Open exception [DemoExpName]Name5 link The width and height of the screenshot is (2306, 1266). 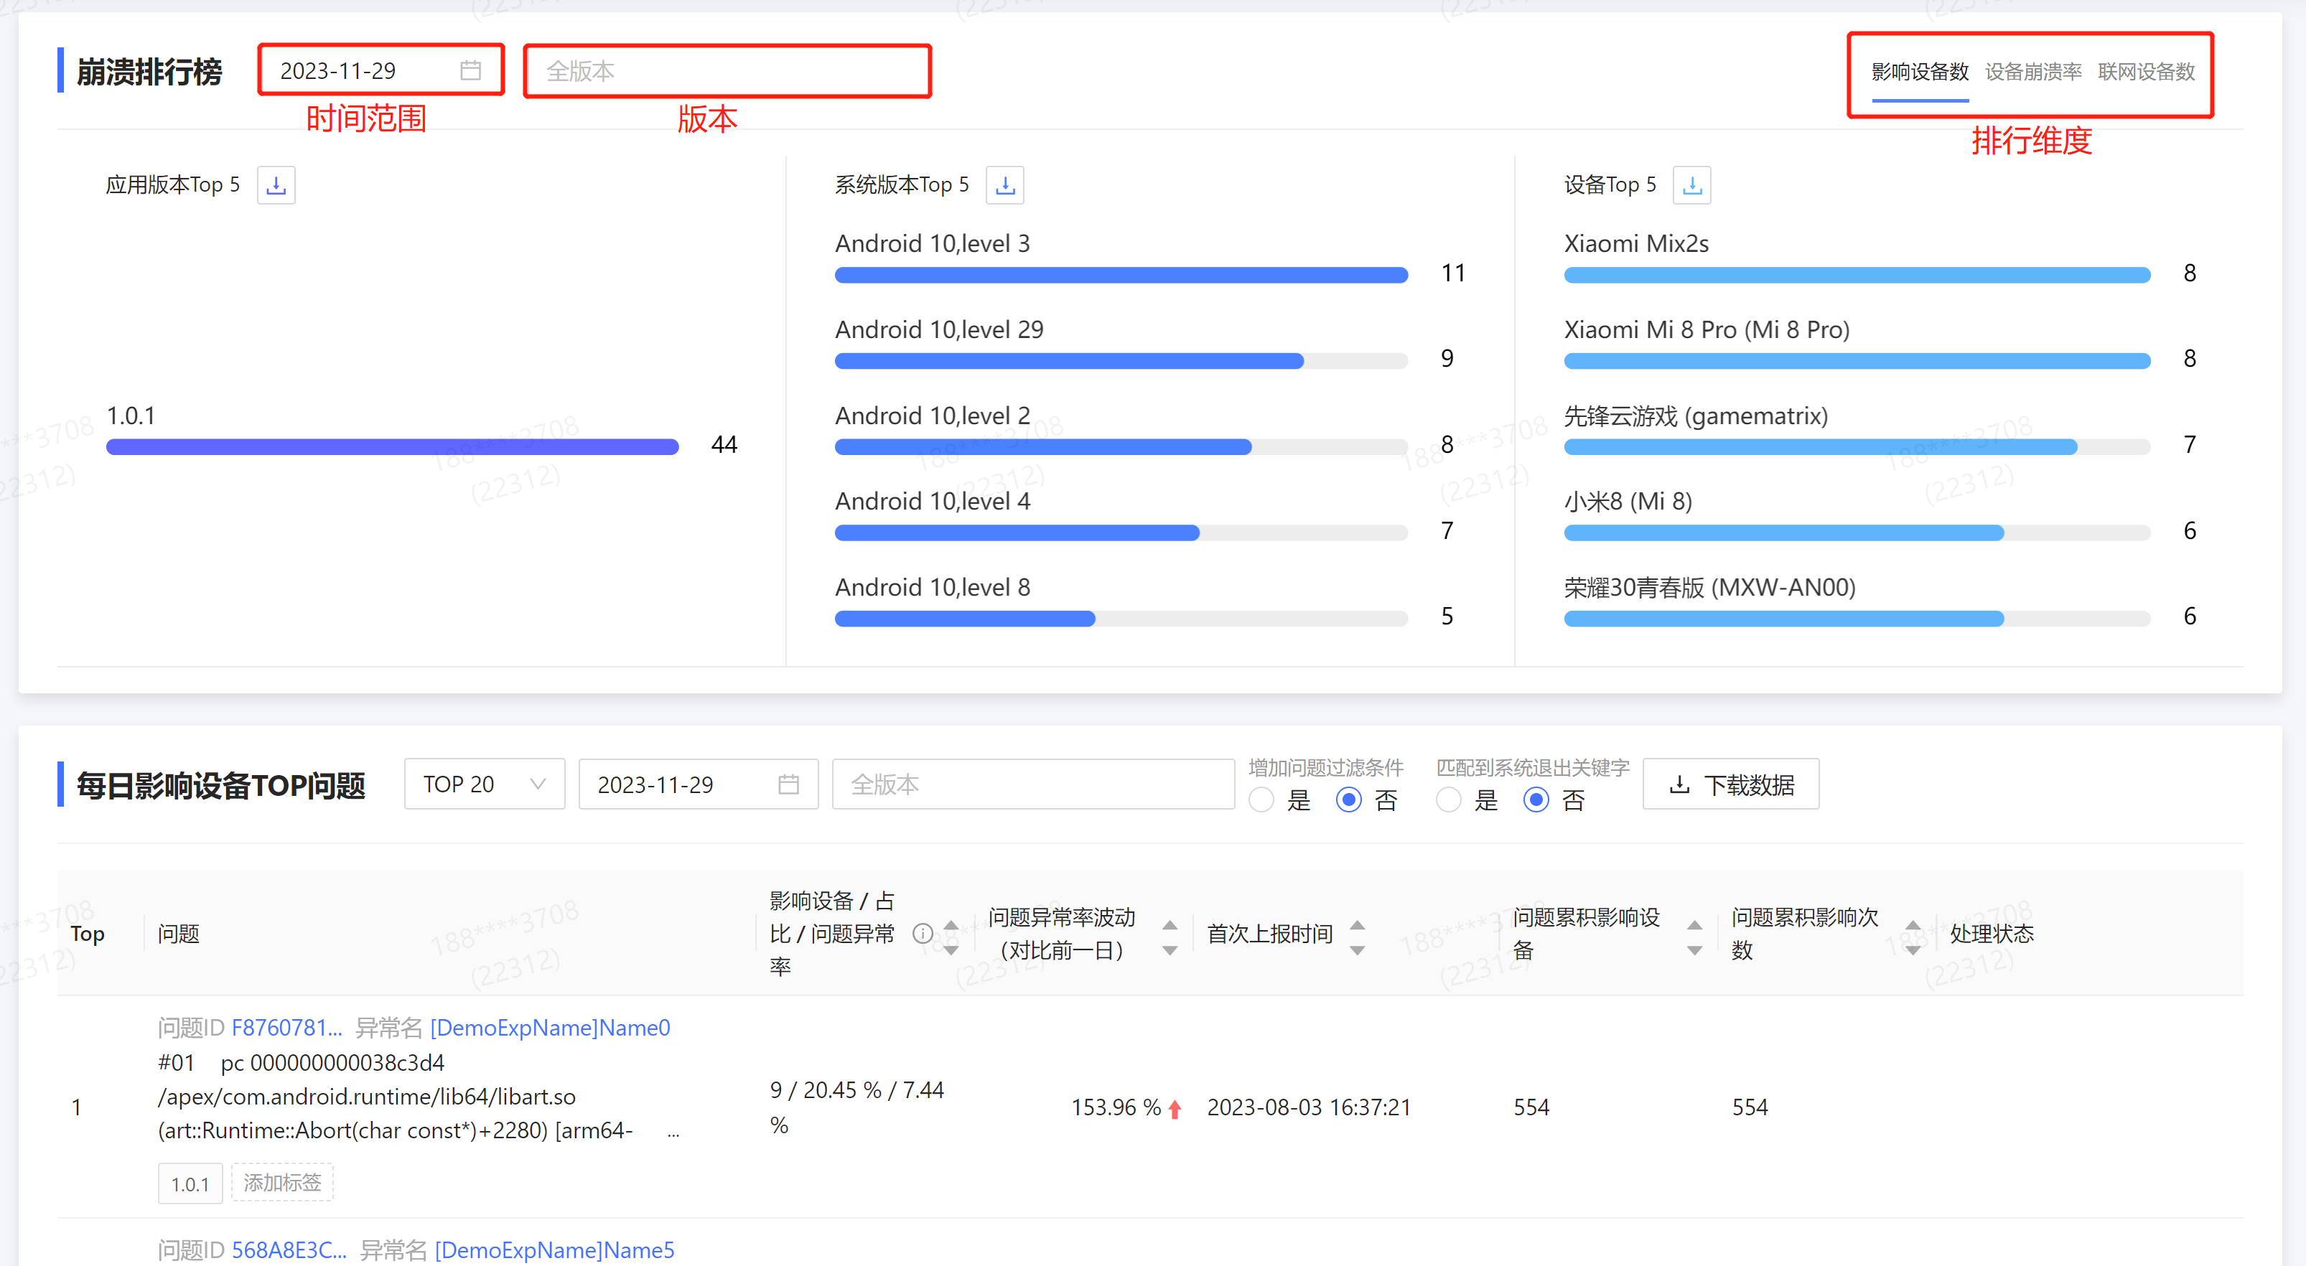[x=554, y=1250]
